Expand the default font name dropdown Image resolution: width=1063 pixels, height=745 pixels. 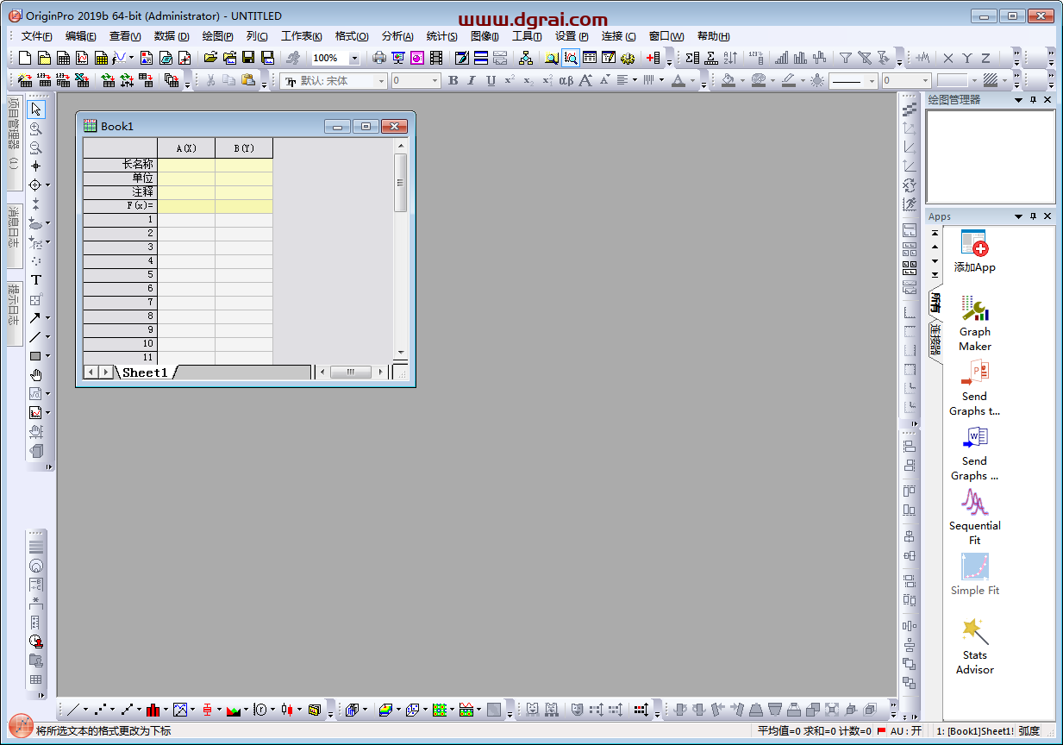(x=380, y=80)
